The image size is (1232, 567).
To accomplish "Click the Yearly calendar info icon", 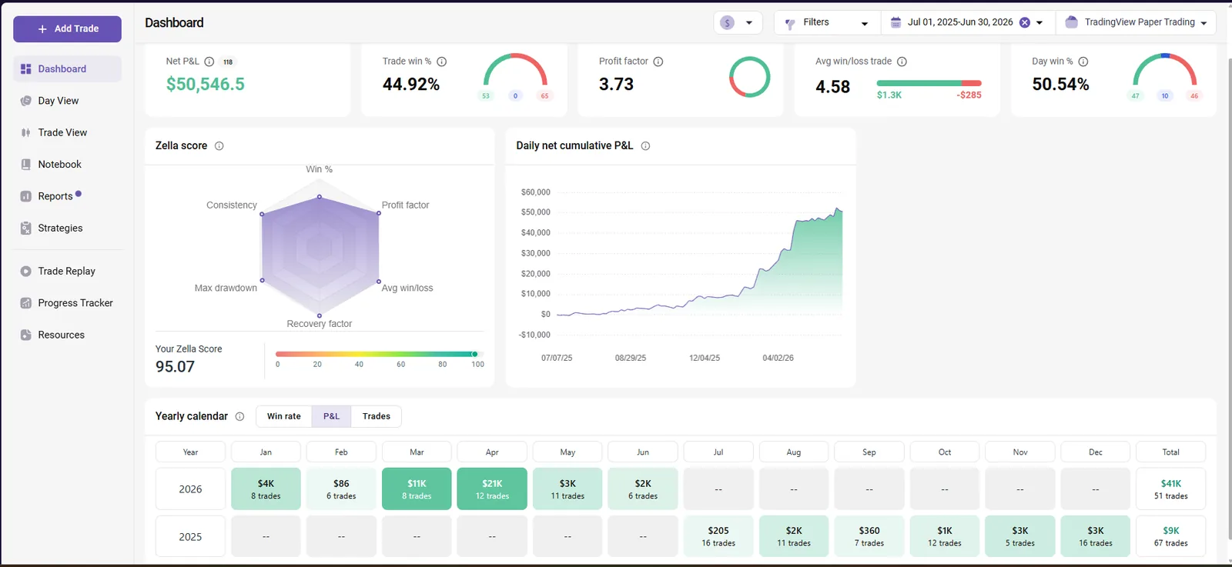I will pyautogui.click(x=239, y=417).
